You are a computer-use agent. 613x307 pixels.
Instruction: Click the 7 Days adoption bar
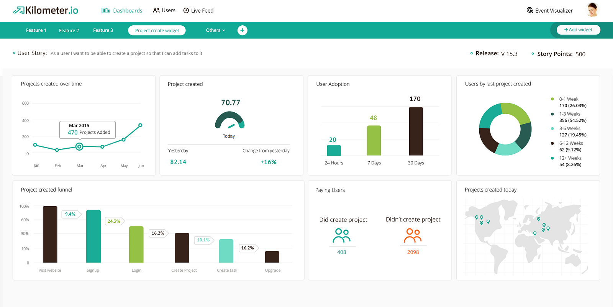tap(374, 141)
